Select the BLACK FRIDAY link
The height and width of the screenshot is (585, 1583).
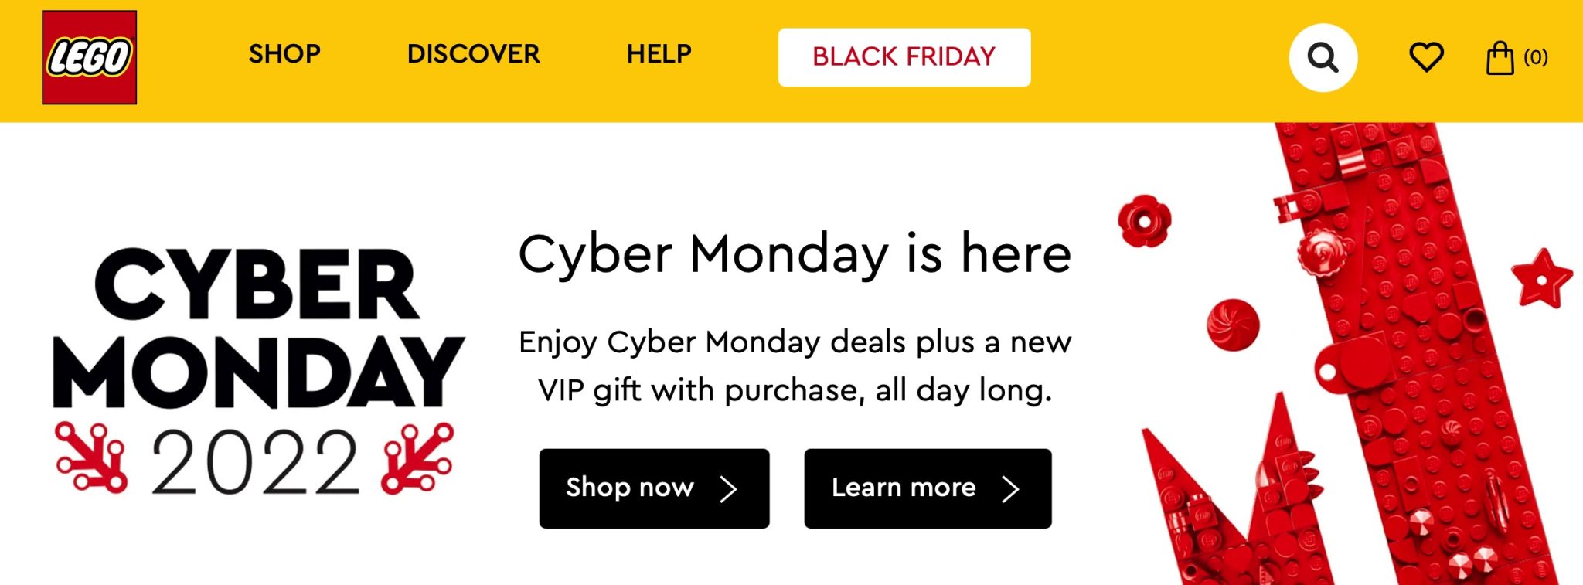(x=903, y=56)
